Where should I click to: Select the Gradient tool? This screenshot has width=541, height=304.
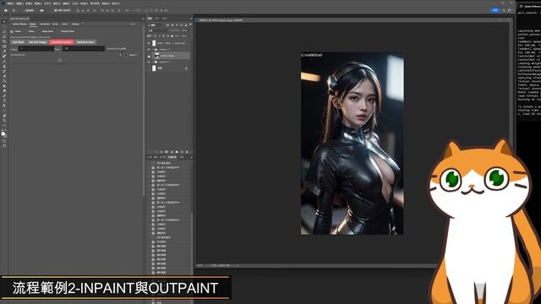coord(4,81)
